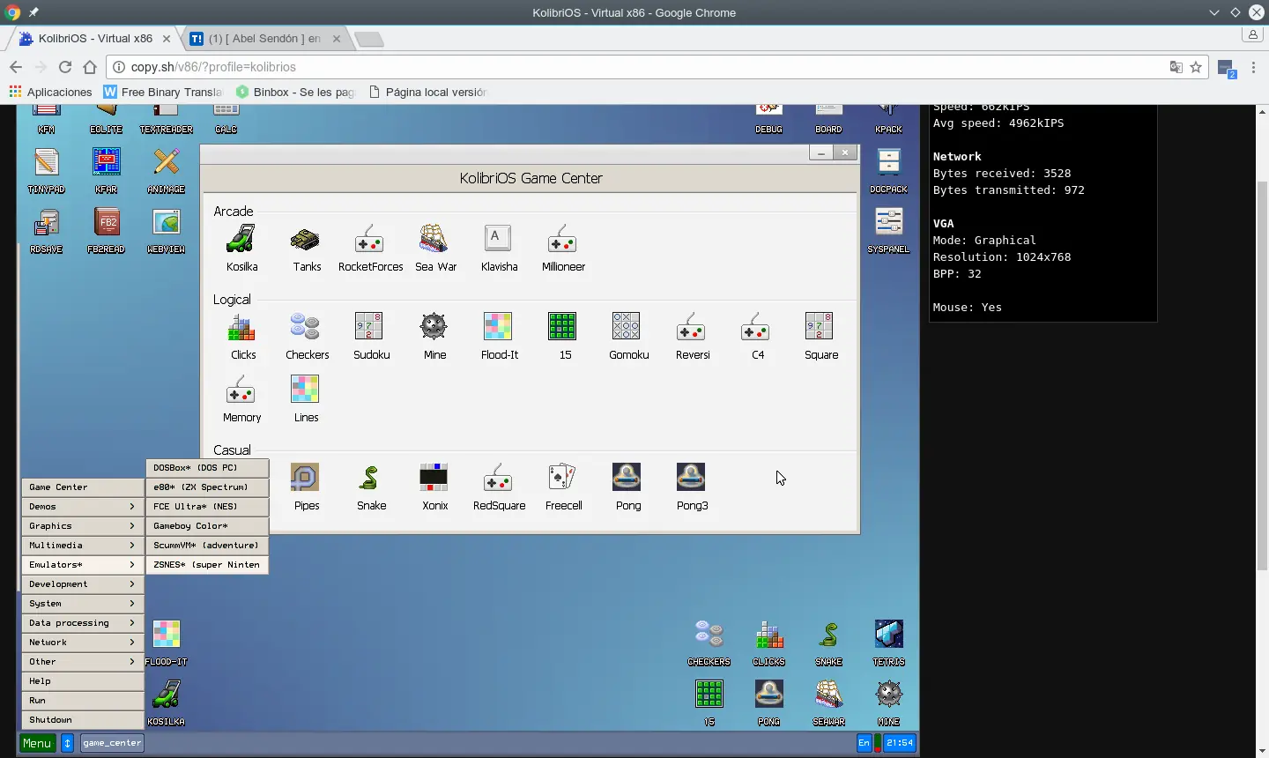Select Gameboy Color* from the submenu

(x=207, y=526)
